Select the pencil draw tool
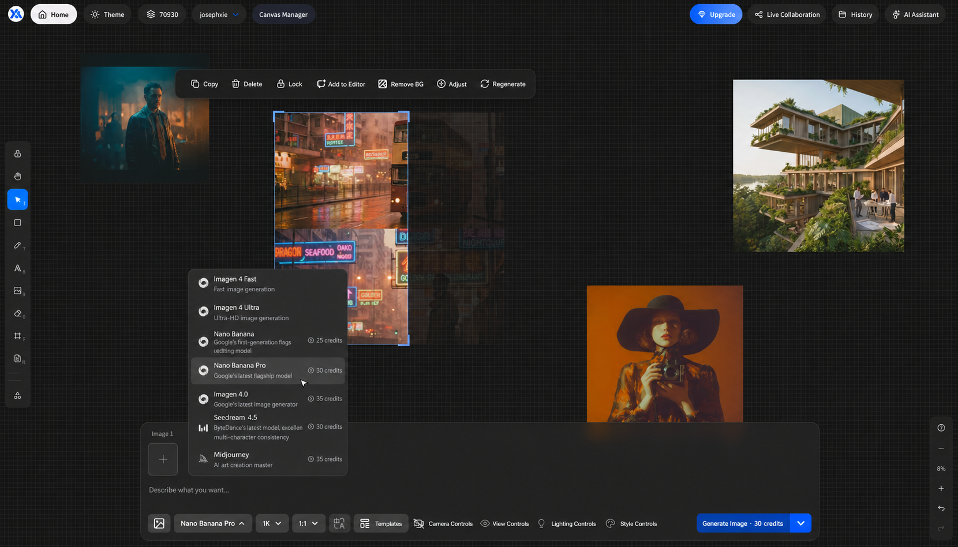958x547 pixels. coord(17,245)
